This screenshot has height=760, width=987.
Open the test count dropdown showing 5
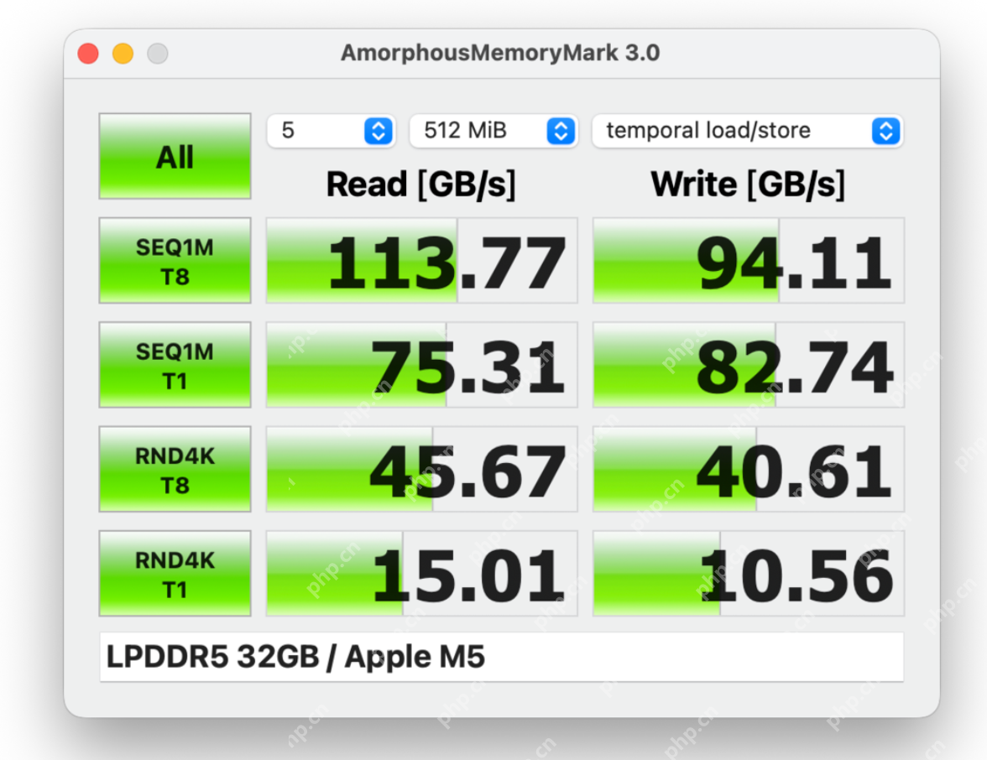pos(330,131)
